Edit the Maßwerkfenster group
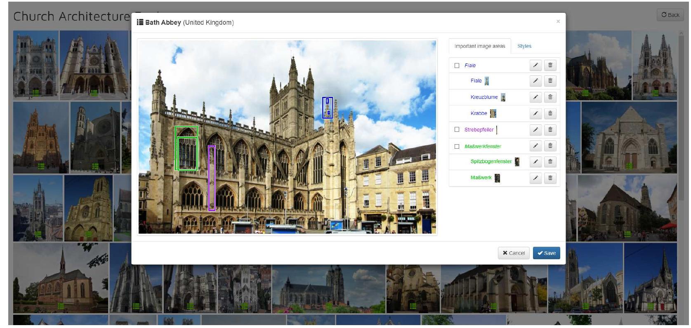This screenshot has height=328, width=691. click(535, 146)
